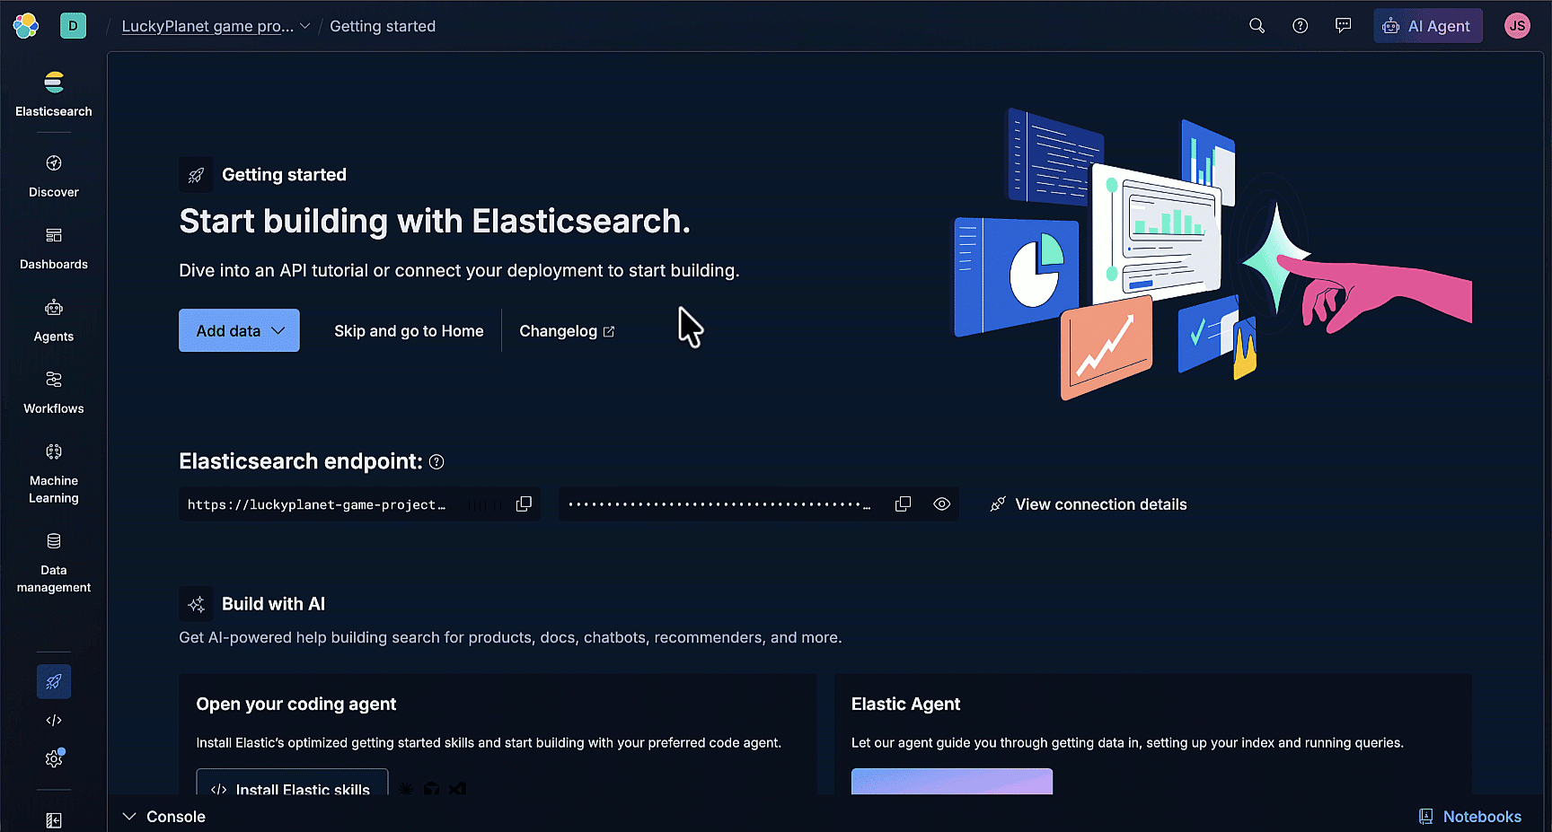The width and height of the screenshot is (1552, 832).
Task: Click the masked API key field
Action: pyautogui.click(x=758, y=504)
